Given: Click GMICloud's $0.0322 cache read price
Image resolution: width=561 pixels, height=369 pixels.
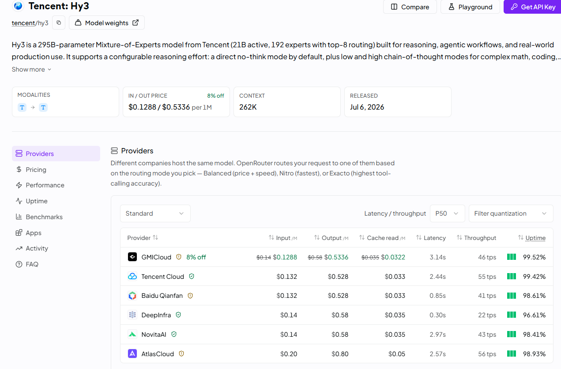Looking at the screenshot, I should click(393, 257).
